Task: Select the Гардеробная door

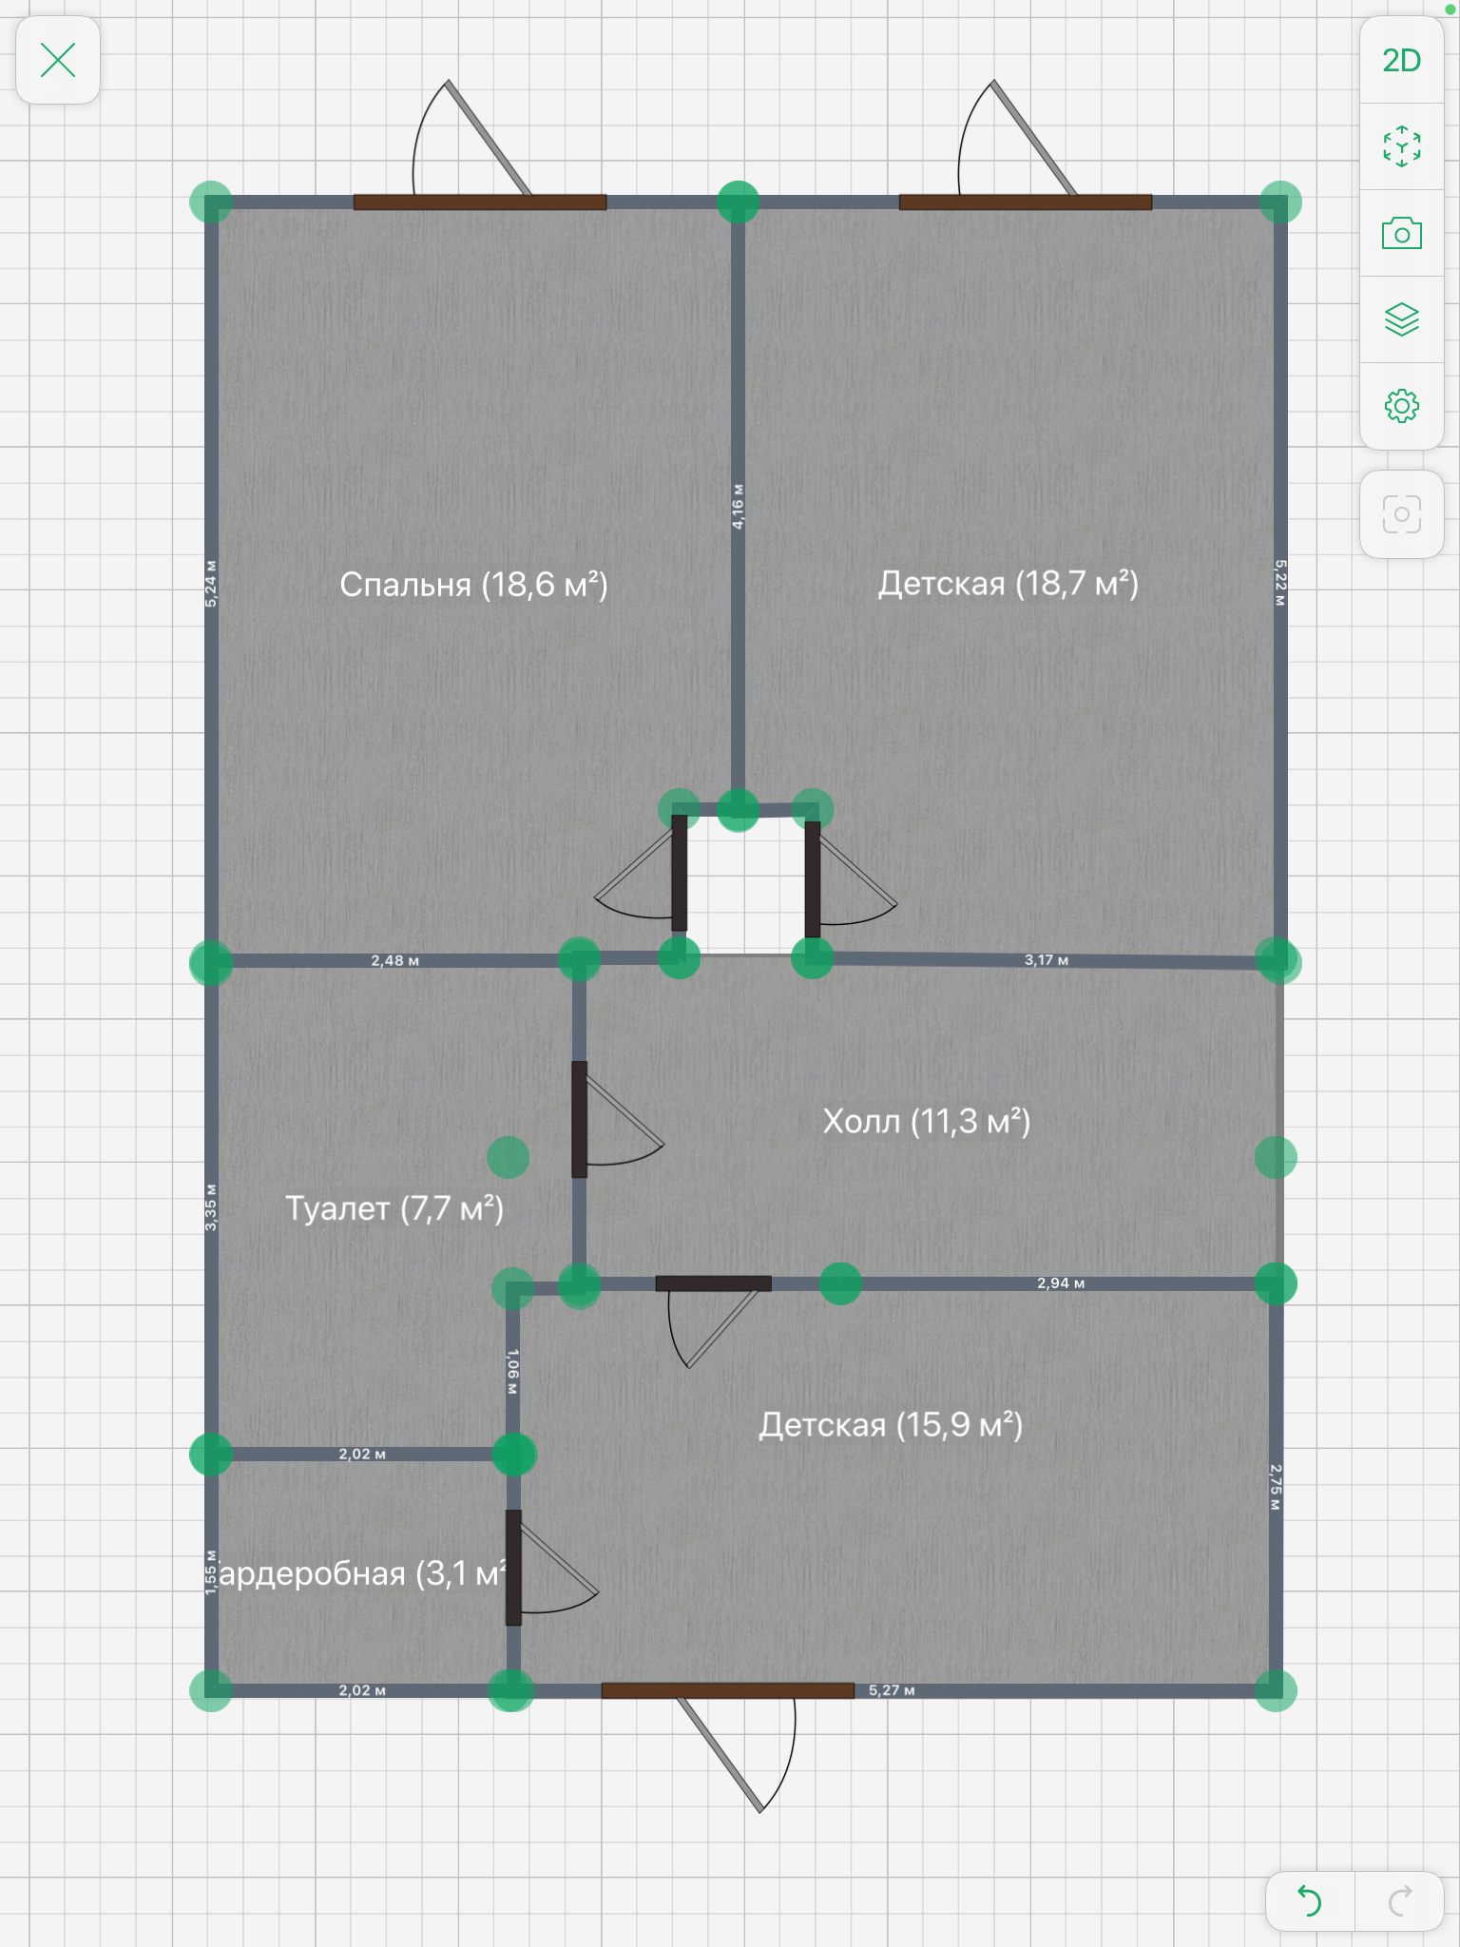Action: 513,1568
